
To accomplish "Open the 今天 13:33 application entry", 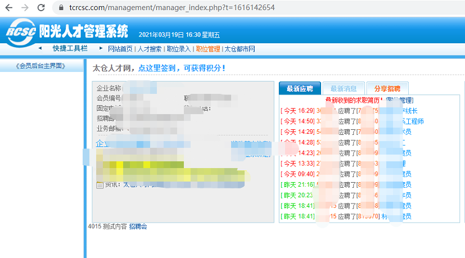I will (343, 164).
